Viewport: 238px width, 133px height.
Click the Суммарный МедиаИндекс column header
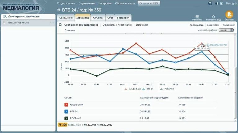(154, 98)
